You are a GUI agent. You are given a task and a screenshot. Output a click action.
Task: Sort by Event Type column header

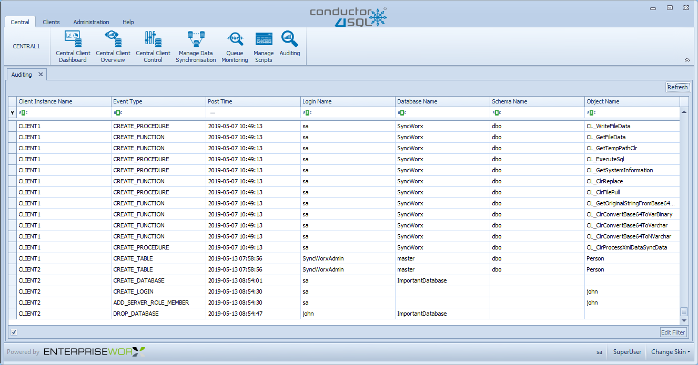click(158, 101)
